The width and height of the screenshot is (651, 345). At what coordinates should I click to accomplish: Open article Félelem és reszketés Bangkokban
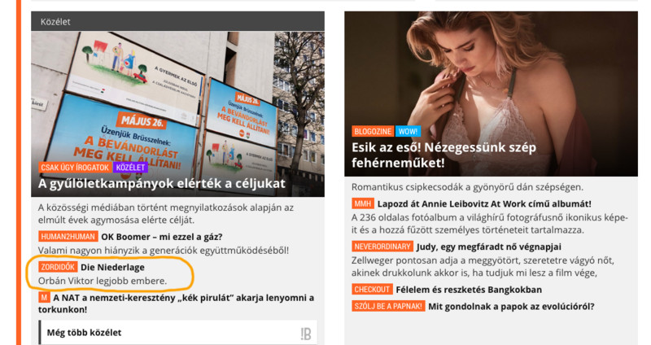tap(469, 290)
